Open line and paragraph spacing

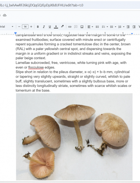97,27
